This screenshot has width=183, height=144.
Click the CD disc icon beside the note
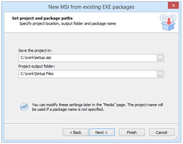[24, 107]
